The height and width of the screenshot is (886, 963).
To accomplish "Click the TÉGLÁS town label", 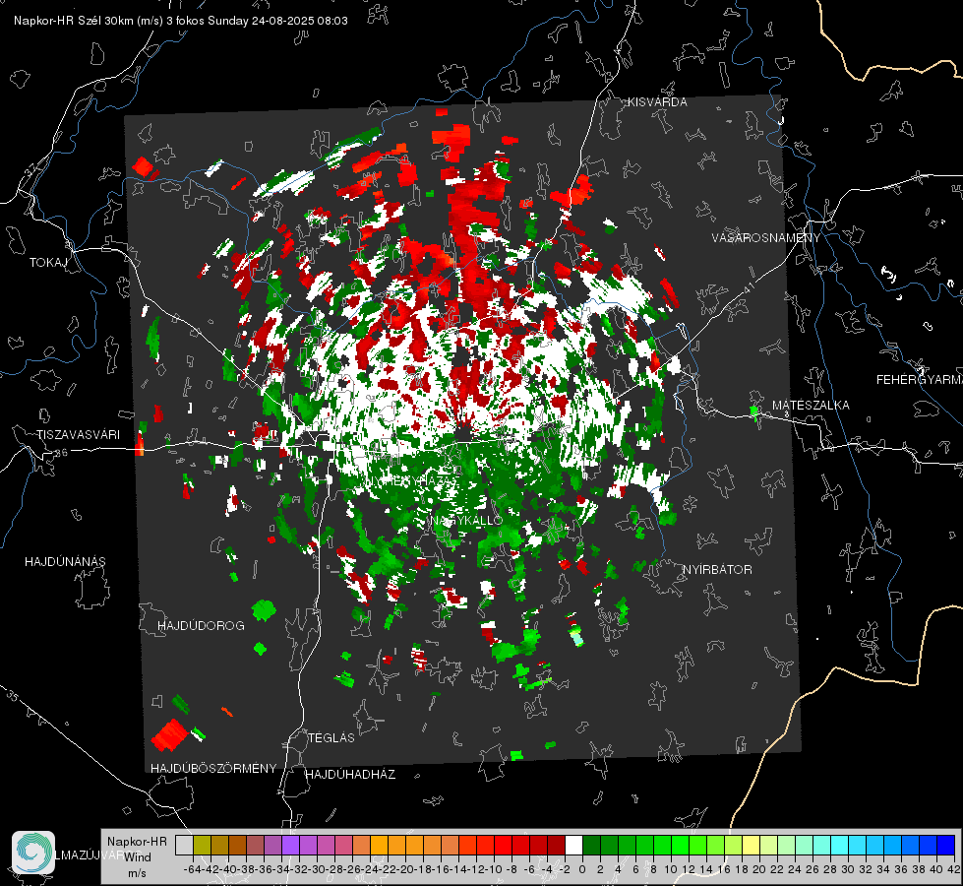I will point(331,737).
